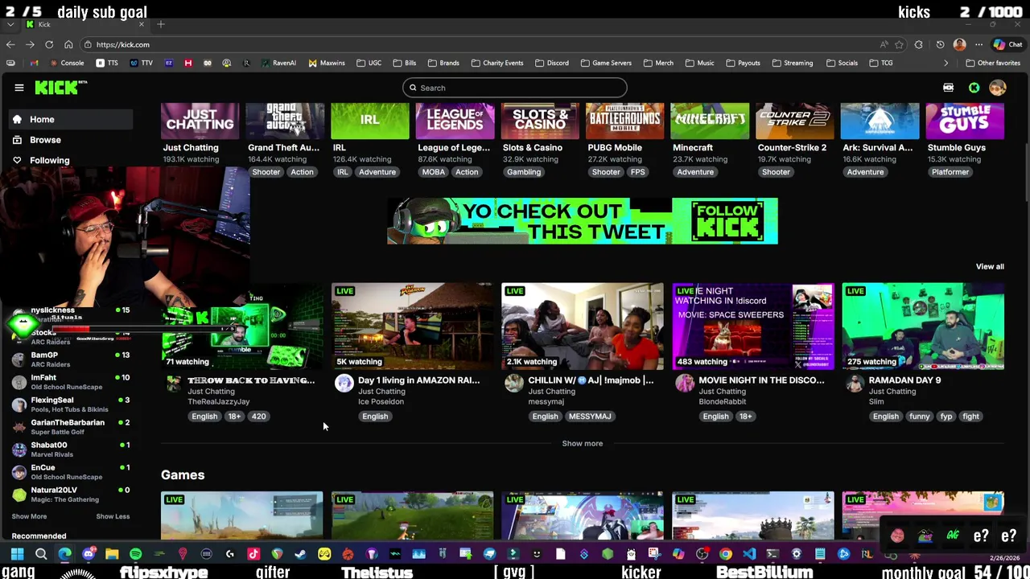Expand the Streaming bookmarks folder
The height and width of the screenshot is (579, 1030).
[x=792, y=63]
